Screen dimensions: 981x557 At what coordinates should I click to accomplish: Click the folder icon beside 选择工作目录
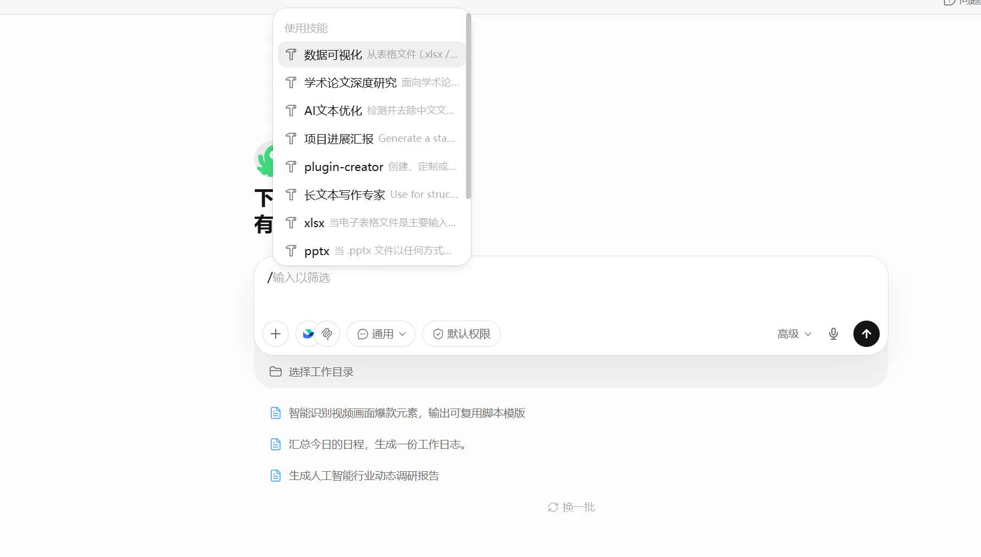[276, 372]
